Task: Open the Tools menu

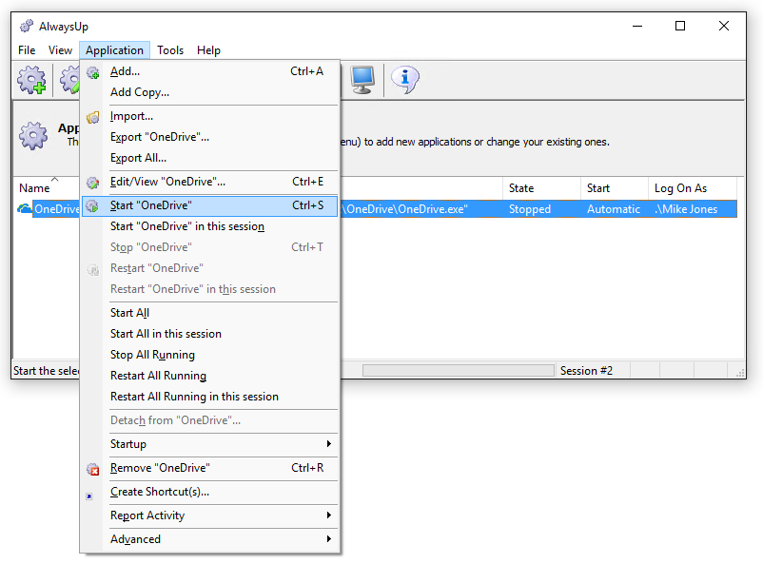Action: 170,50
